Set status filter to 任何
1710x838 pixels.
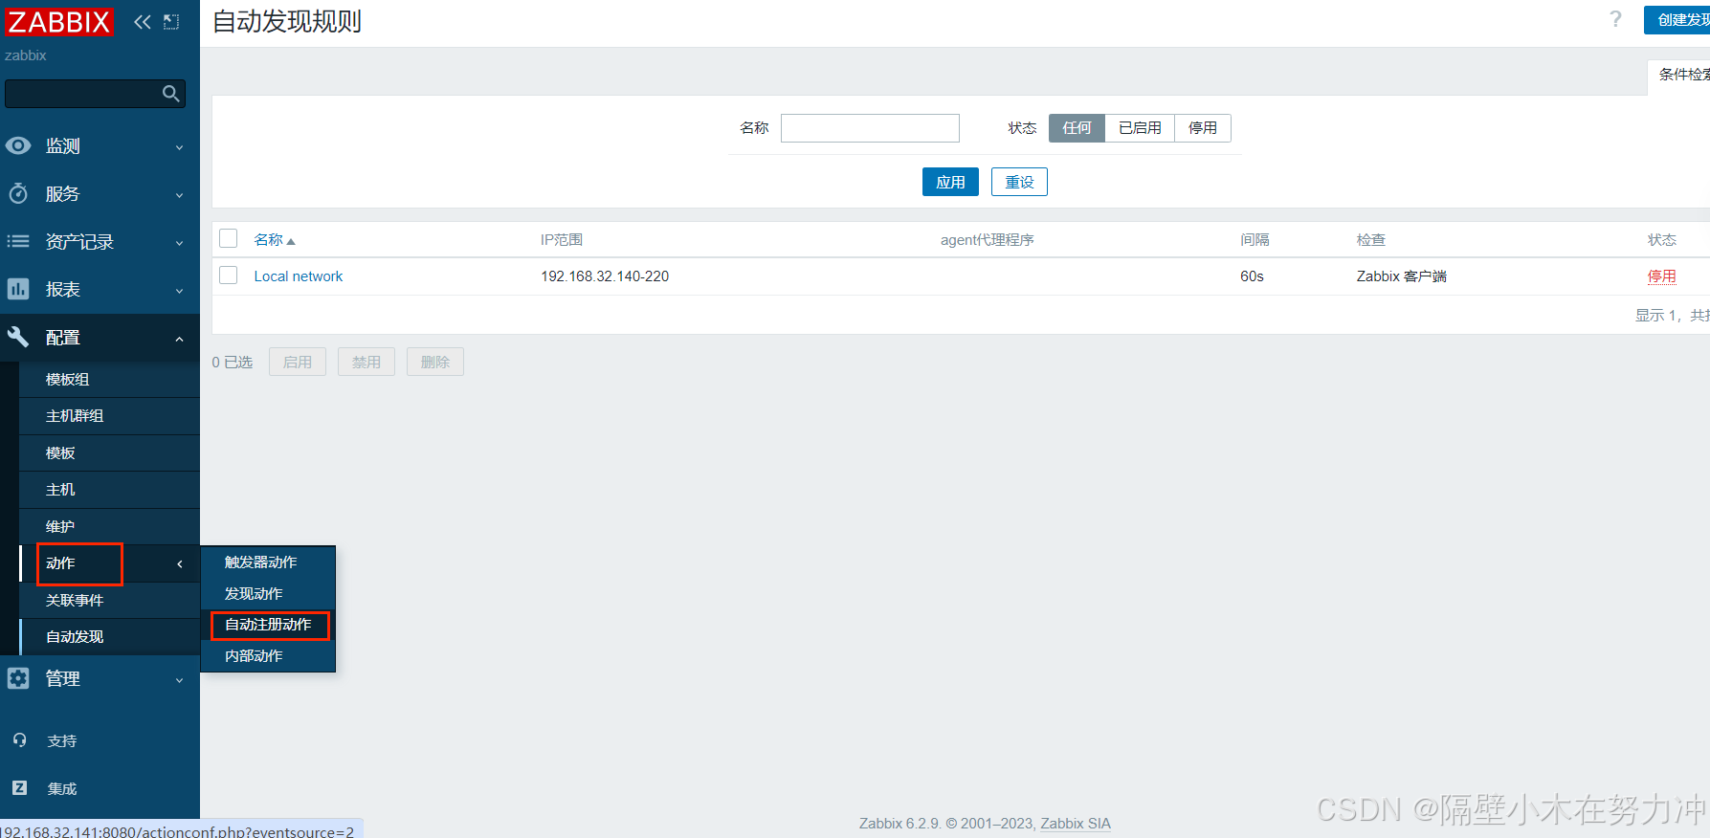1077,128
